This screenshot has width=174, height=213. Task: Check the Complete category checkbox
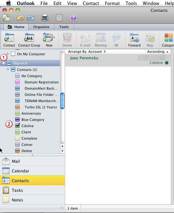(17, 138)
